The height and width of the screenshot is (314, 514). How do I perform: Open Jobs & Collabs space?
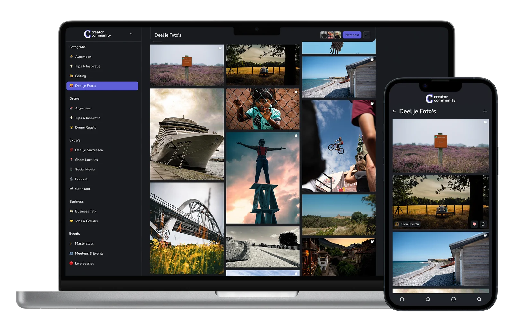[102, 221]
